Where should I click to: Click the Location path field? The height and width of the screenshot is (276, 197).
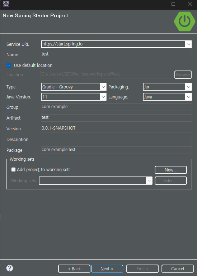(107, 74)
